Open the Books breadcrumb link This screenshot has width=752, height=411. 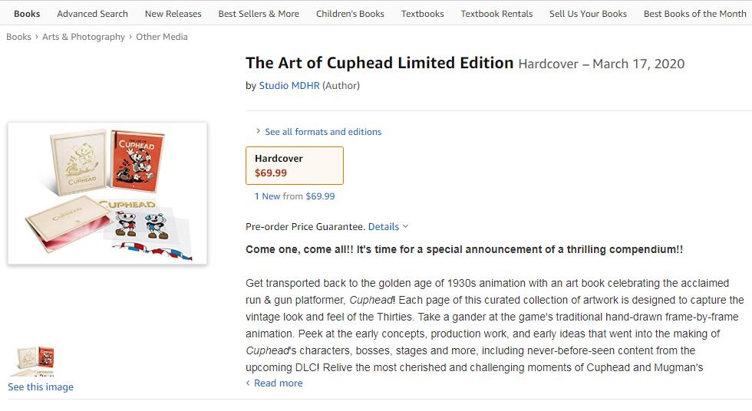[18, 37]
